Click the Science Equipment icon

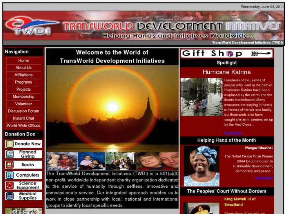tap(10, 185)
